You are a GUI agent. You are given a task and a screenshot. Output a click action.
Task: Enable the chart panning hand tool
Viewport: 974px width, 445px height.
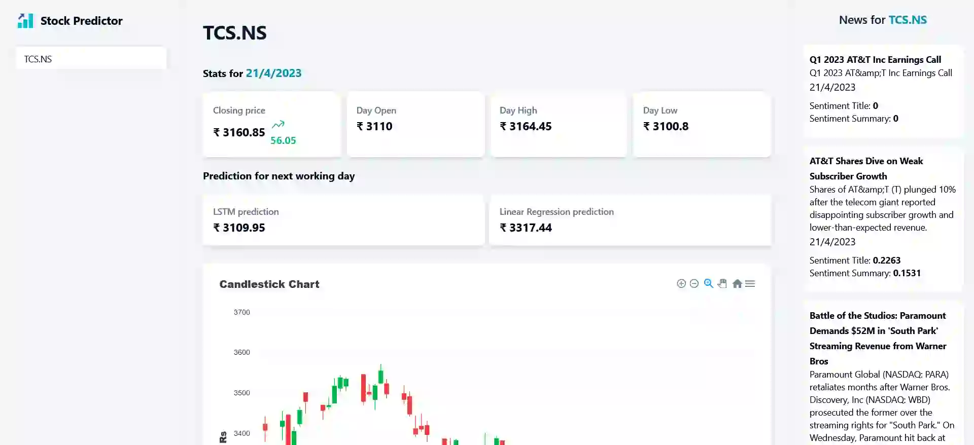(722, 284)
